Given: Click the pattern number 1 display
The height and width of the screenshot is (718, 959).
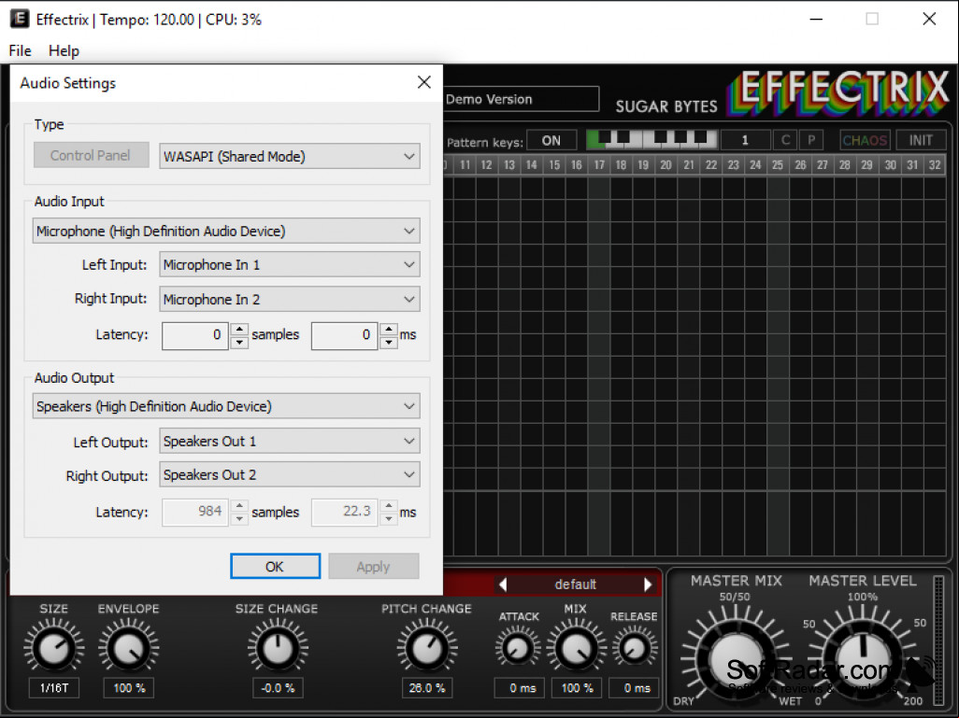Looking at the screenshot, I should (745, 141).
